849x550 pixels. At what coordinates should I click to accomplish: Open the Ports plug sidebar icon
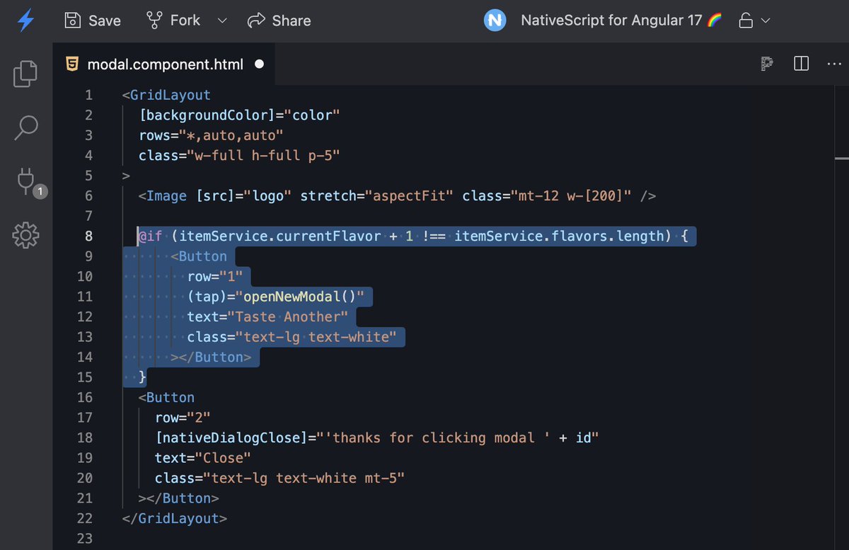[x=26, y=182]
